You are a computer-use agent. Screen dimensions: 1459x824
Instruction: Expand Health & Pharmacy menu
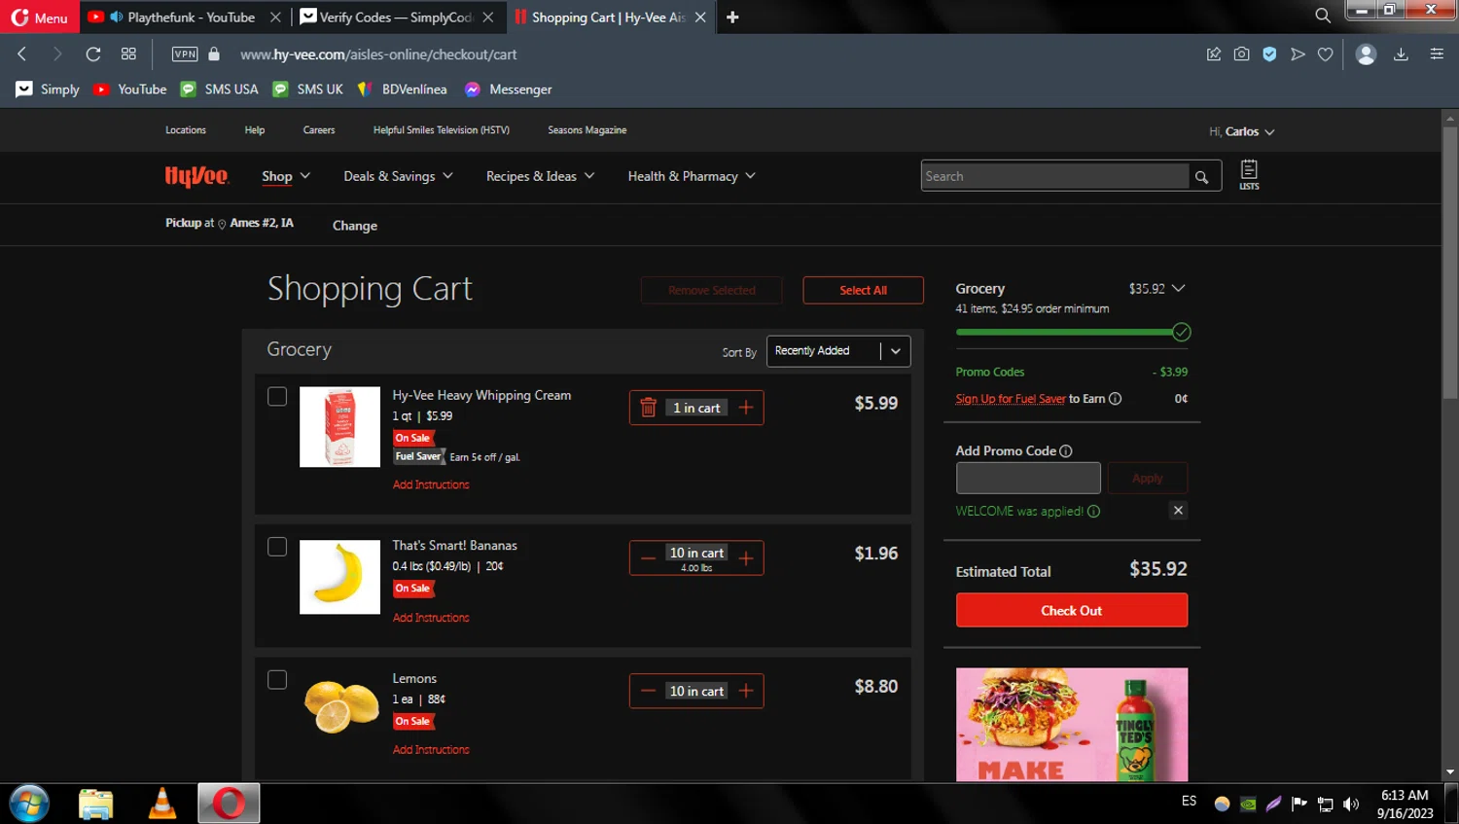(692, 176)
